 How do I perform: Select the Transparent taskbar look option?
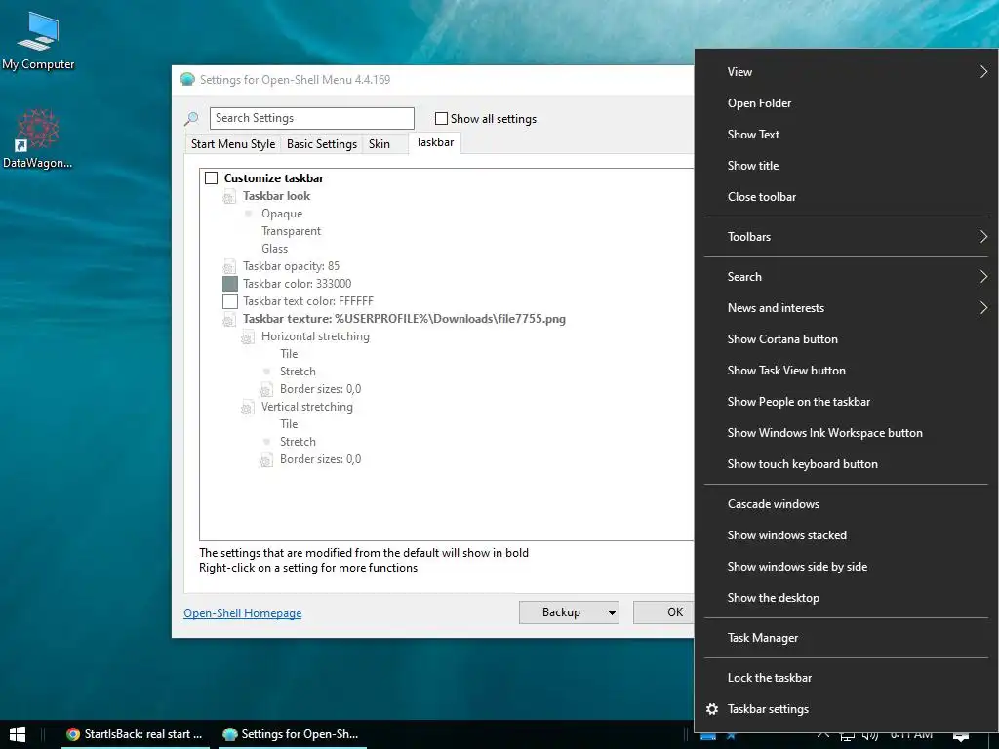tap(291, 231)
